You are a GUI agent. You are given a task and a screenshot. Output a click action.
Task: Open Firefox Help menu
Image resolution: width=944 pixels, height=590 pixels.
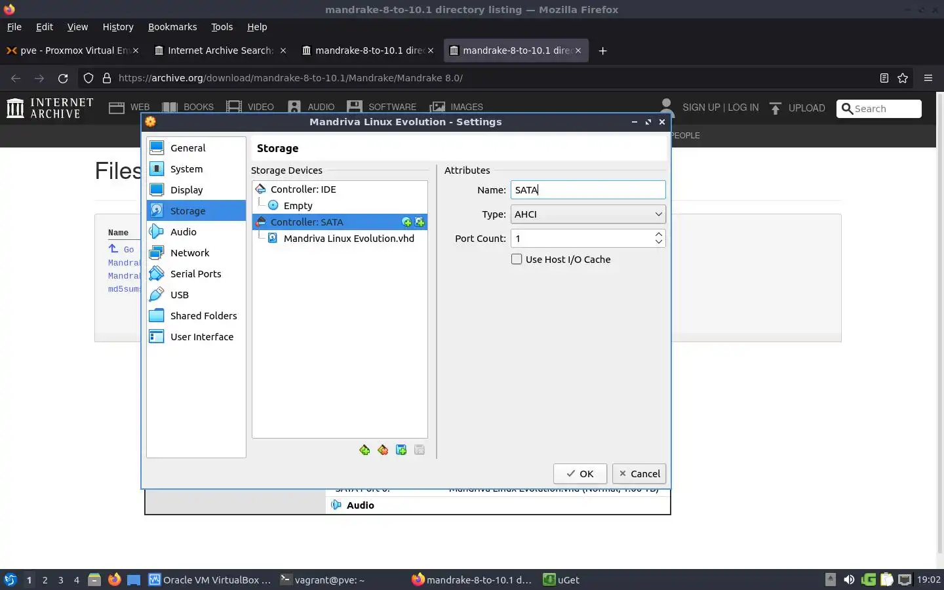(x=257, y=27)
